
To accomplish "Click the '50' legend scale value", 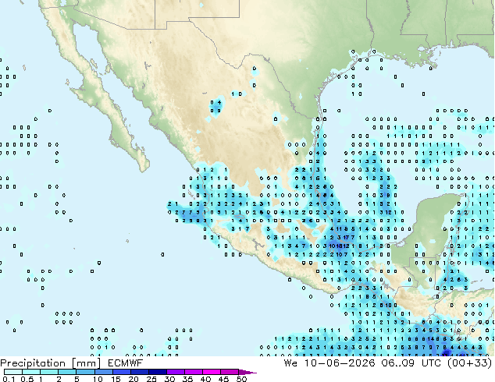I will click(241, 379).
